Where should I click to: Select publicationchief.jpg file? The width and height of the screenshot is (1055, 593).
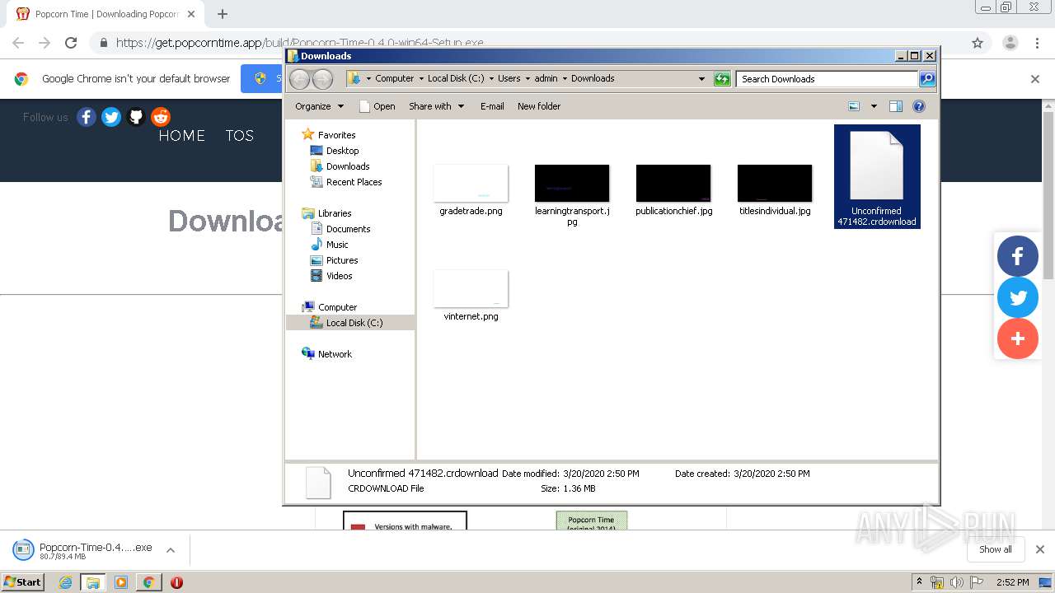673,189
